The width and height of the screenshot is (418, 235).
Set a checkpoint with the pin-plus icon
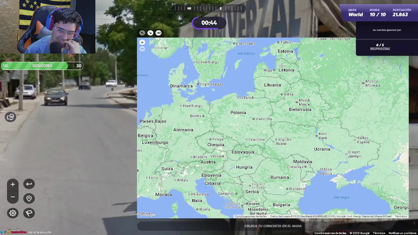(29, 198)
